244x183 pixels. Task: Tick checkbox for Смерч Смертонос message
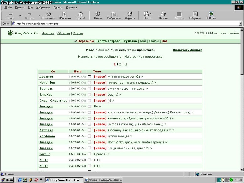pos(89,100)
